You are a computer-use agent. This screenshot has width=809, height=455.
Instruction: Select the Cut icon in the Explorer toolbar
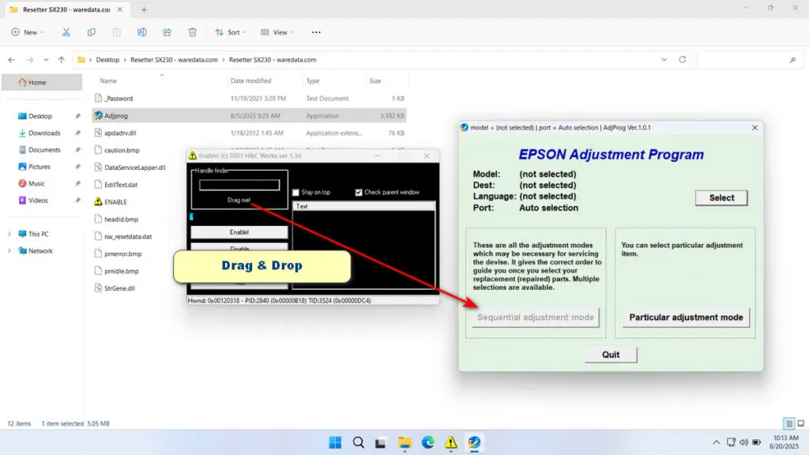66,32
